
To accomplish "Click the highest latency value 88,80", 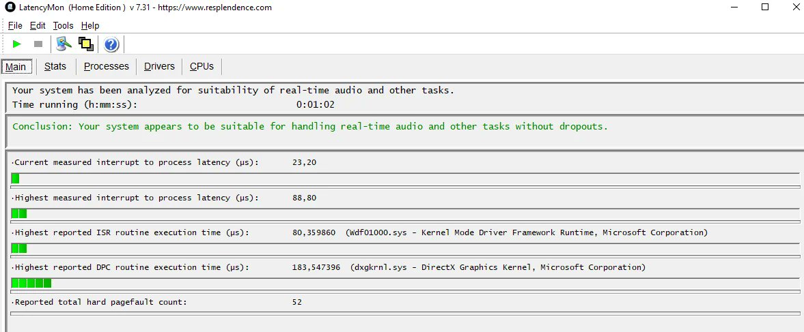I will [304, 198].
